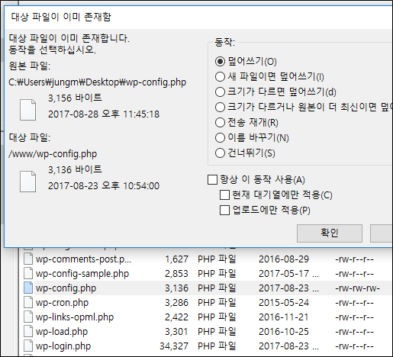Click file icon of wp-config-sample.php row
The image size is (393, 357).
tap(28, 274)
